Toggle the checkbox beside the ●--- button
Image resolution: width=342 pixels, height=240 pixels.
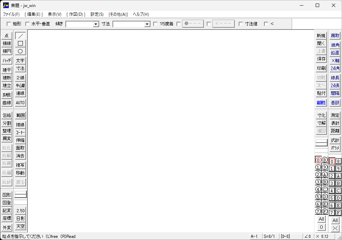179,24
